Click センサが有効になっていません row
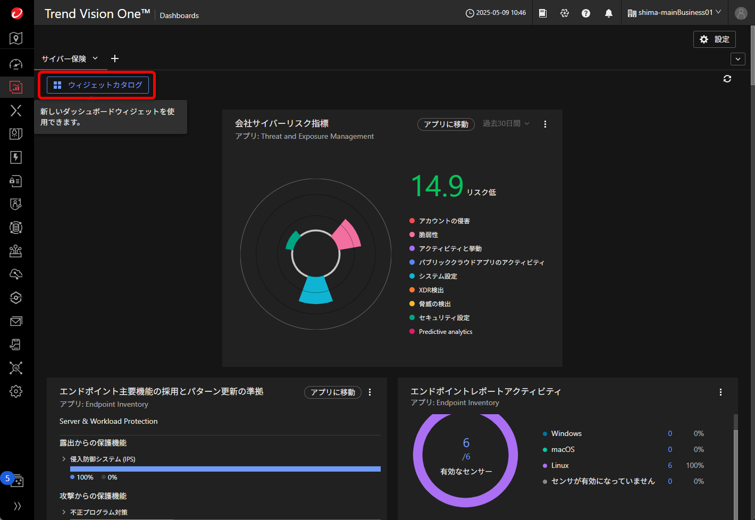The width and height of the screenshot is (755, 520). click(x=623, y=481)
